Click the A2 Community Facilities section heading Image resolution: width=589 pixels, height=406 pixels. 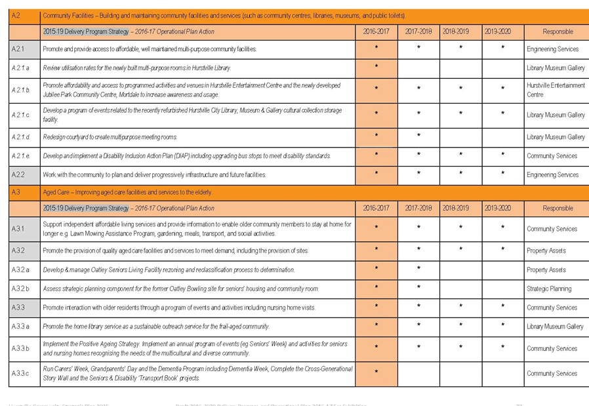tap(223, 15)
